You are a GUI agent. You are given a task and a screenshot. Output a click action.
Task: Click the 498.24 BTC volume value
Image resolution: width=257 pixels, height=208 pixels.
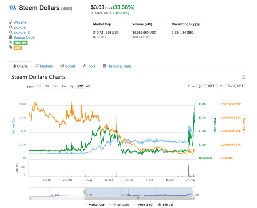tap(141, 37)
